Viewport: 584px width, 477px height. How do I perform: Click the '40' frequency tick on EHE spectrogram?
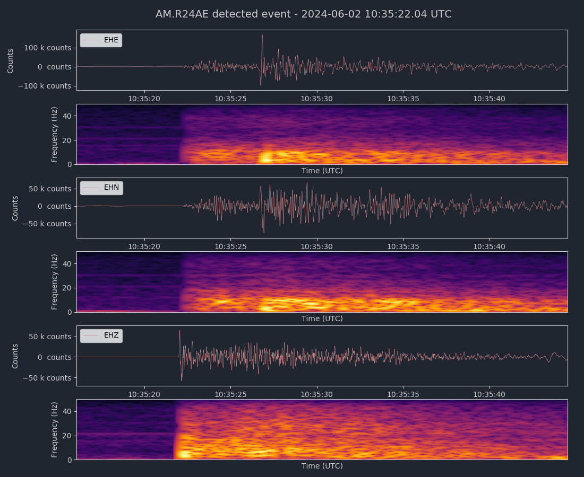(x=67, y=117)
